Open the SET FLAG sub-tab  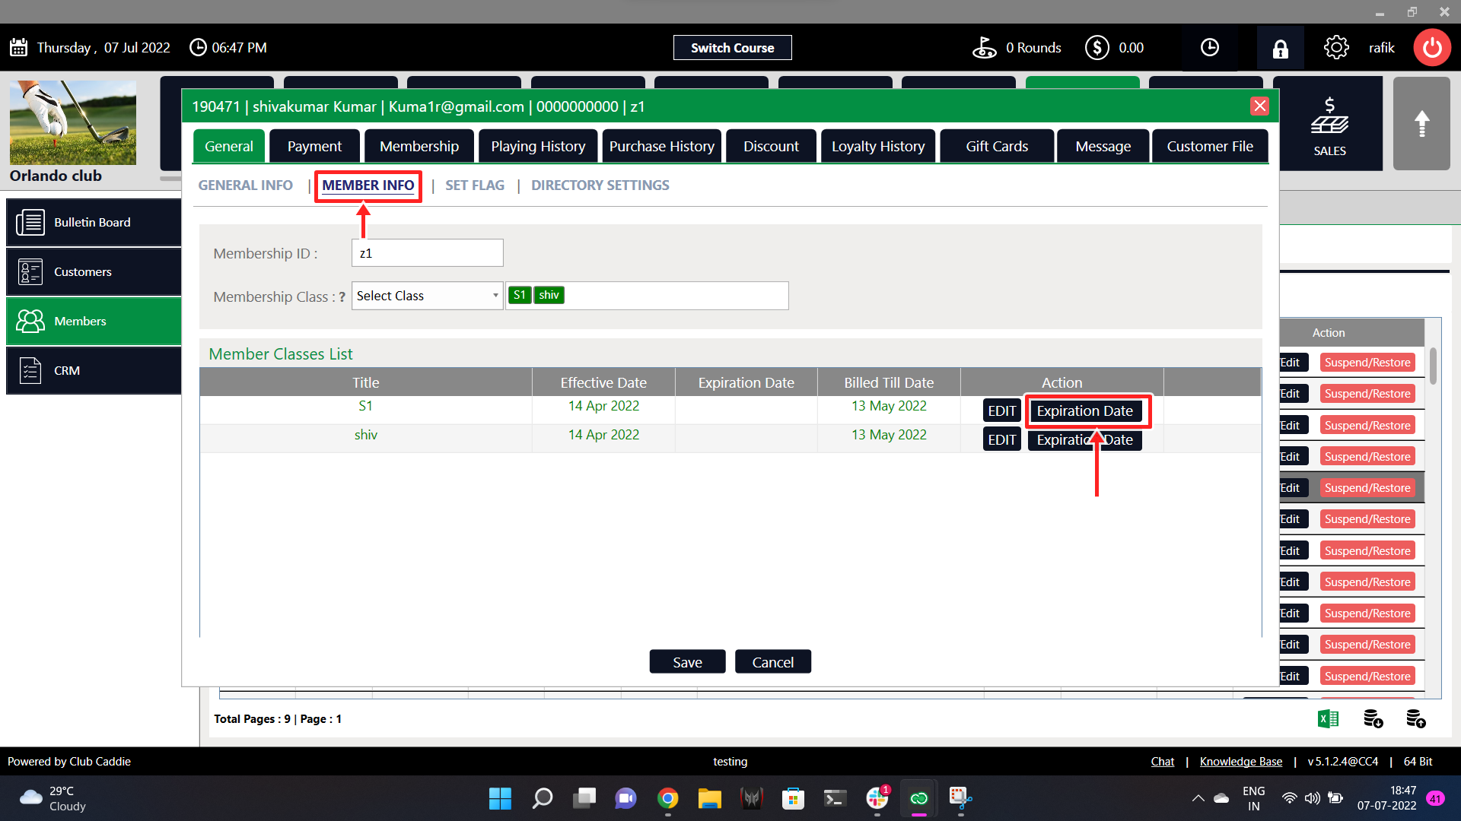475,185
